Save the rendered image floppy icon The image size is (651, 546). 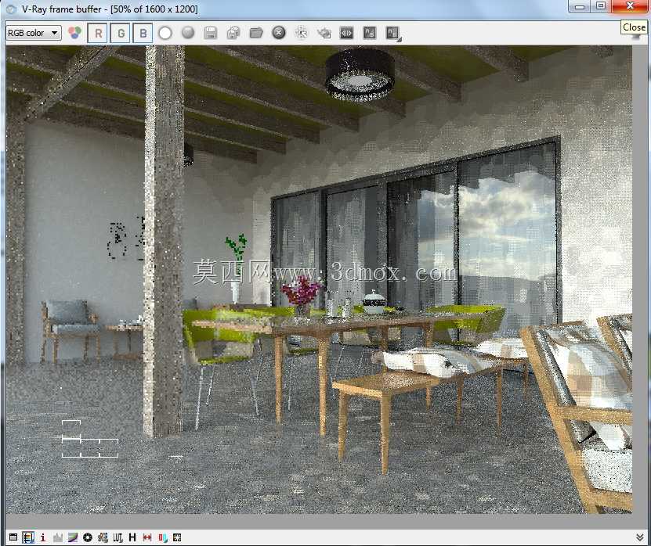click(x=211, y=33)
